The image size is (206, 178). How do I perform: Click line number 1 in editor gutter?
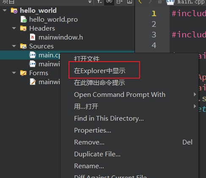(x=154, y=14)
